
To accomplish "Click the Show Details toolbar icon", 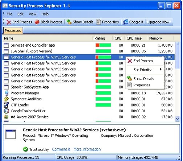I will coord(69,22).
